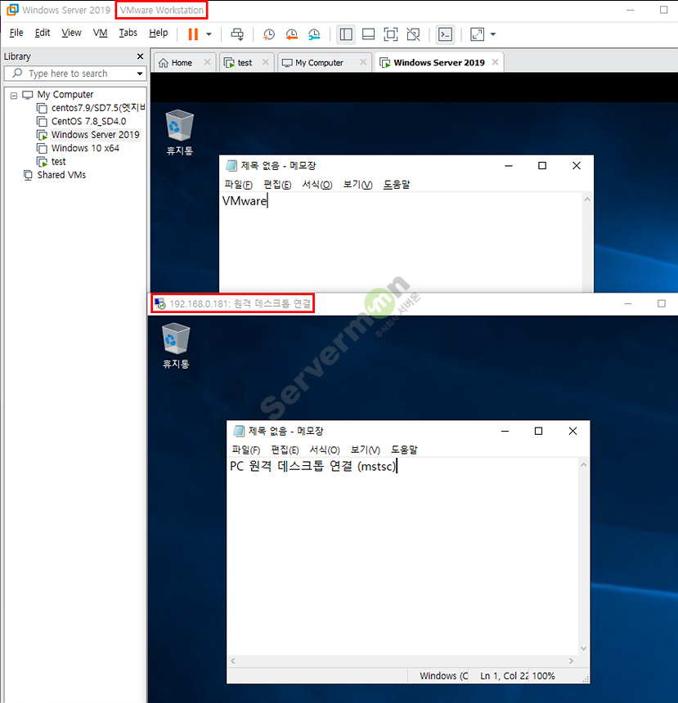Close the test tab
The image size is (678, 703).
pos(266,62)
